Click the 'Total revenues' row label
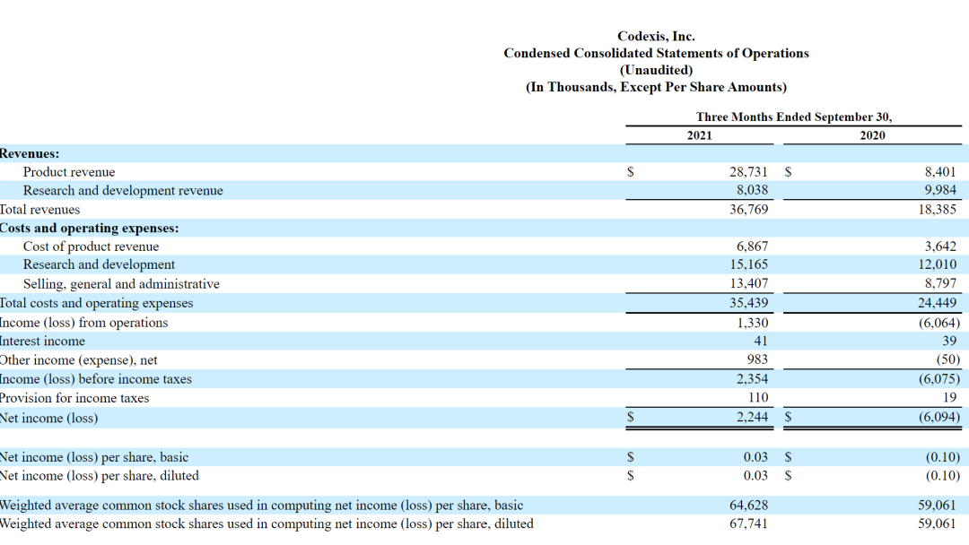 click(39, 210)
